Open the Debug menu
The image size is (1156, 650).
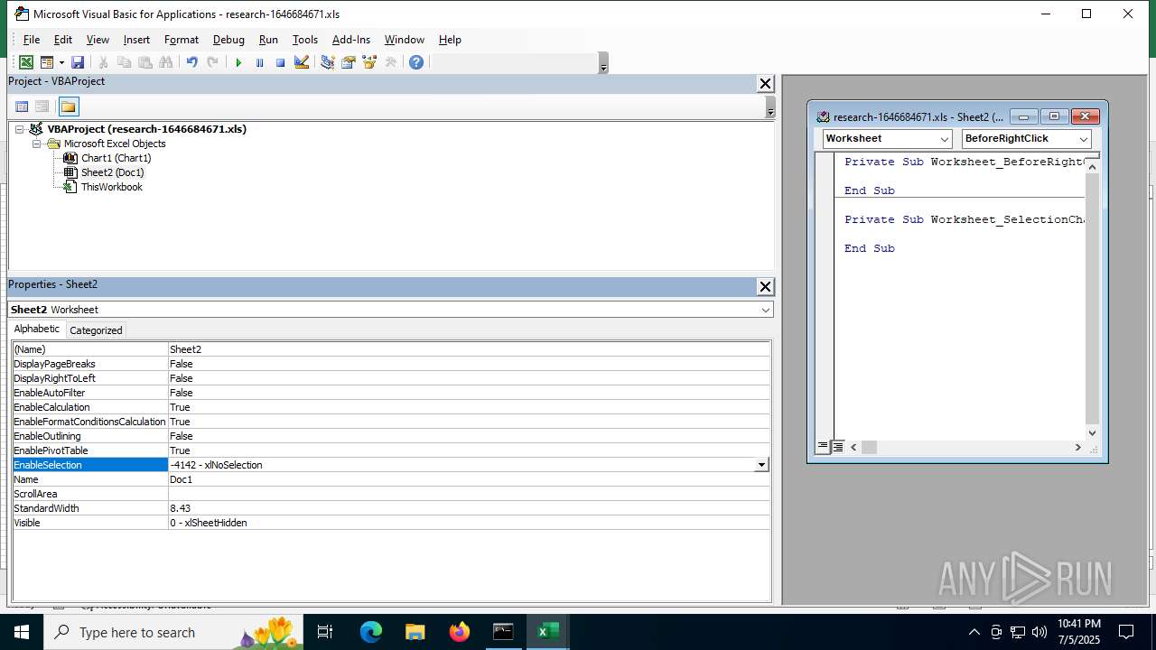(228, 40)
